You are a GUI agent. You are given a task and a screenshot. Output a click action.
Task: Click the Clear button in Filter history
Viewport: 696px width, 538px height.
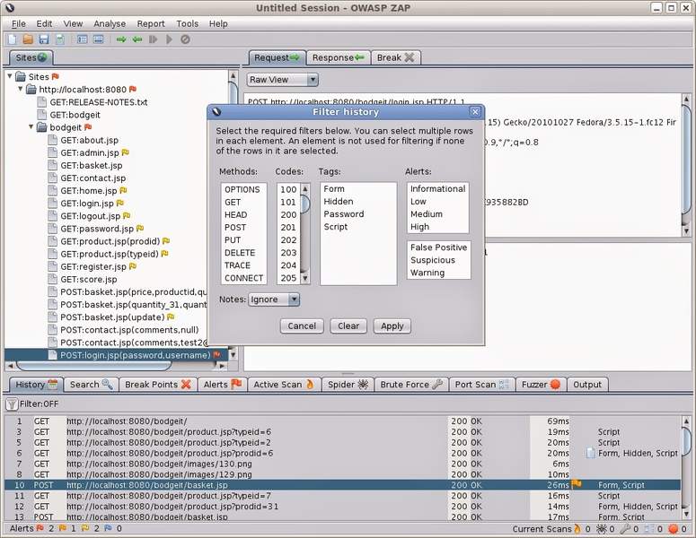(348, 325)
